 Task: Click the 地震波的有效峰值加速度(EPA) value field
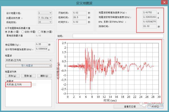tap(149, 17)
